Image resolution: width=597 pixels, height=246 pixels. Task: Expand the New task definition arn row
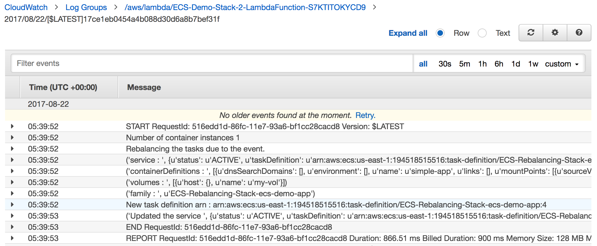tap(12, 205)
